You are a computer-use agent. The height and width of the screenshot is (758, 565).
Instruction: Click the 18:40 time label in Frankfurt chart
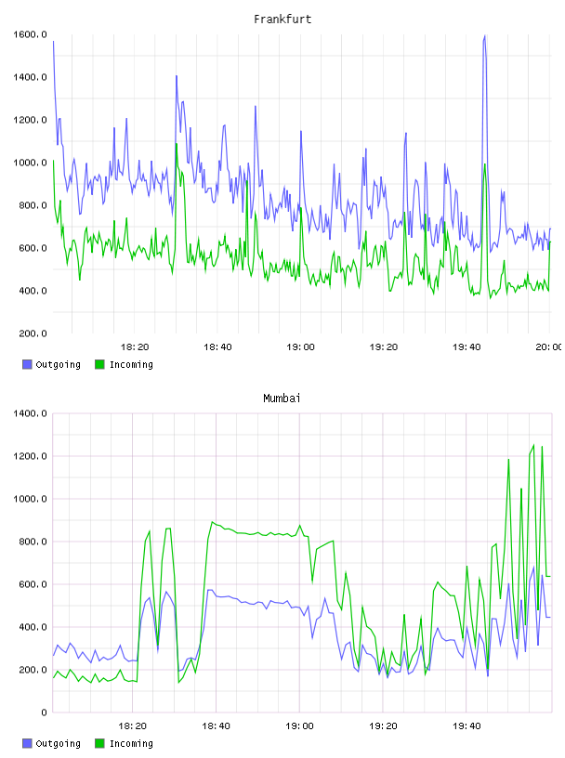click(x=217, y=347)
